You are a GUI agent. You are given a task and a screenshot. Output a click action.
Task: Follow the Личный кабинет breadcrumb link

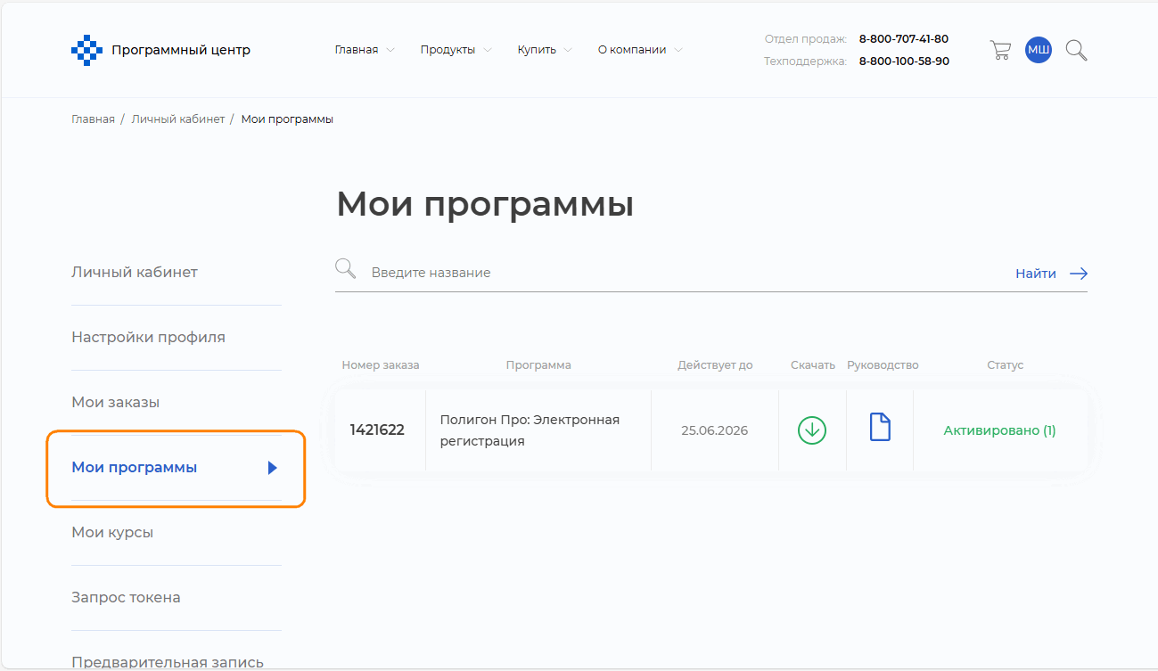point(178,119)
